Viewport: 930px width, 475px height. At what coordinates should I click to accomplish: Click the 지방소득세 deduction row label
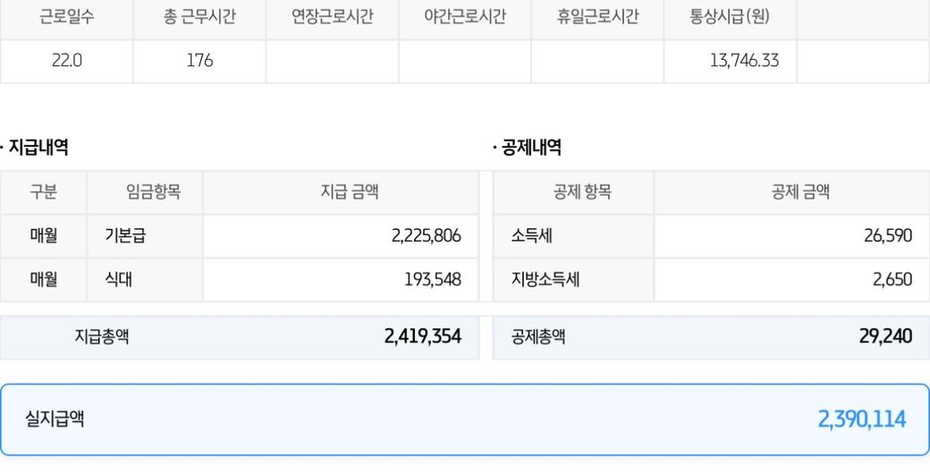tap(545, 279)
